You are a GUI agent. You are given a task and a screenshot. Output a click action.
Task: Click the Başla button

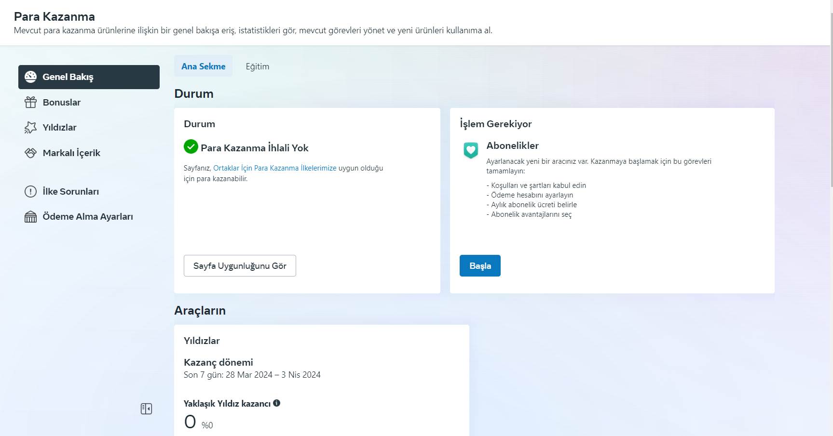coord(480,265)
